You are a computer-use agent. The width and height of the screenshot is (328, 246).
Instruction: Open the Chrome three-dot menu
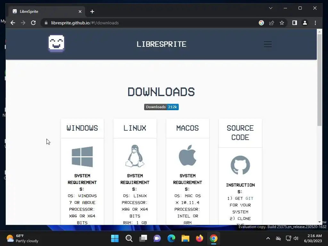(x=315, y=23)
